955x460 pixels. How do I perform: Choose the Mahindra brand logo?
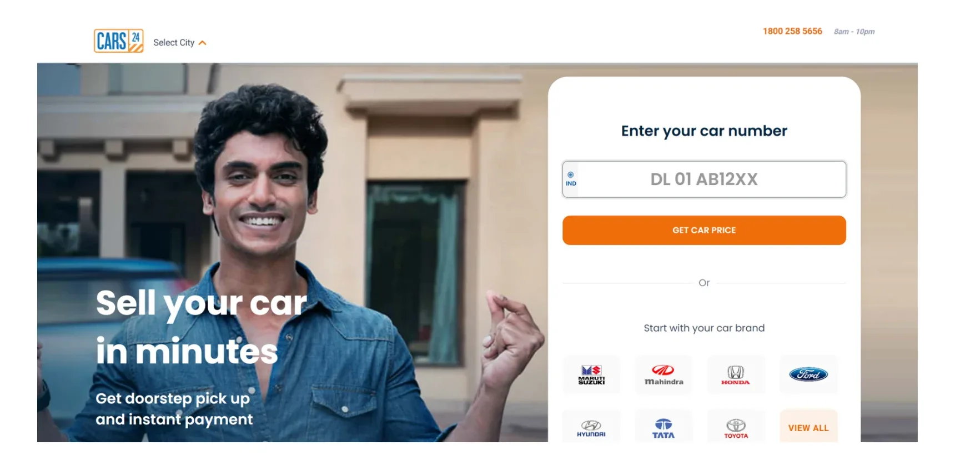point(664,374)
